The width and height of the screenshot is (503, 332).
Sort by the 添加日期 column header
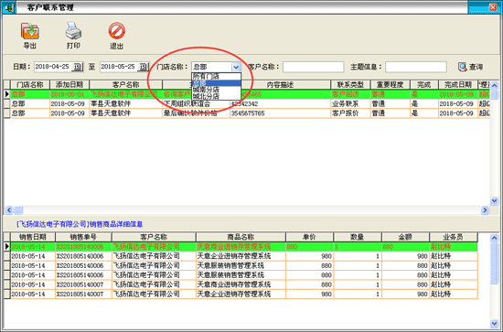click(70, 85)
